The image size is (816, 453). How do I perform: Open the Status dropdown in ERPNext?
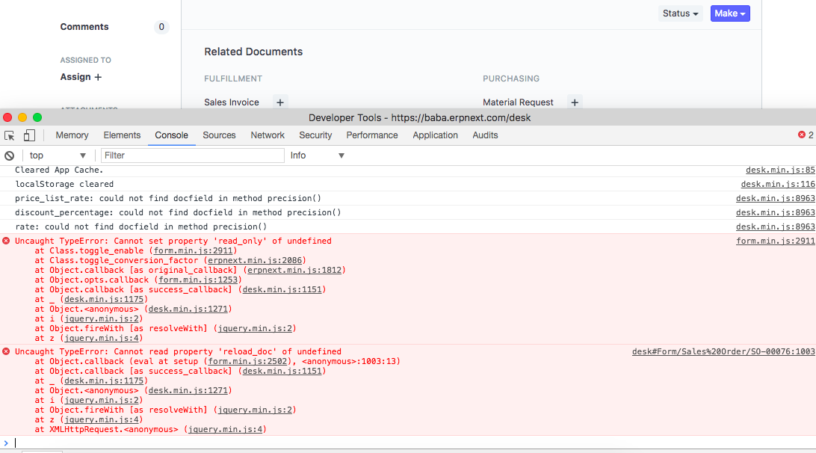(x=679, y=13)
